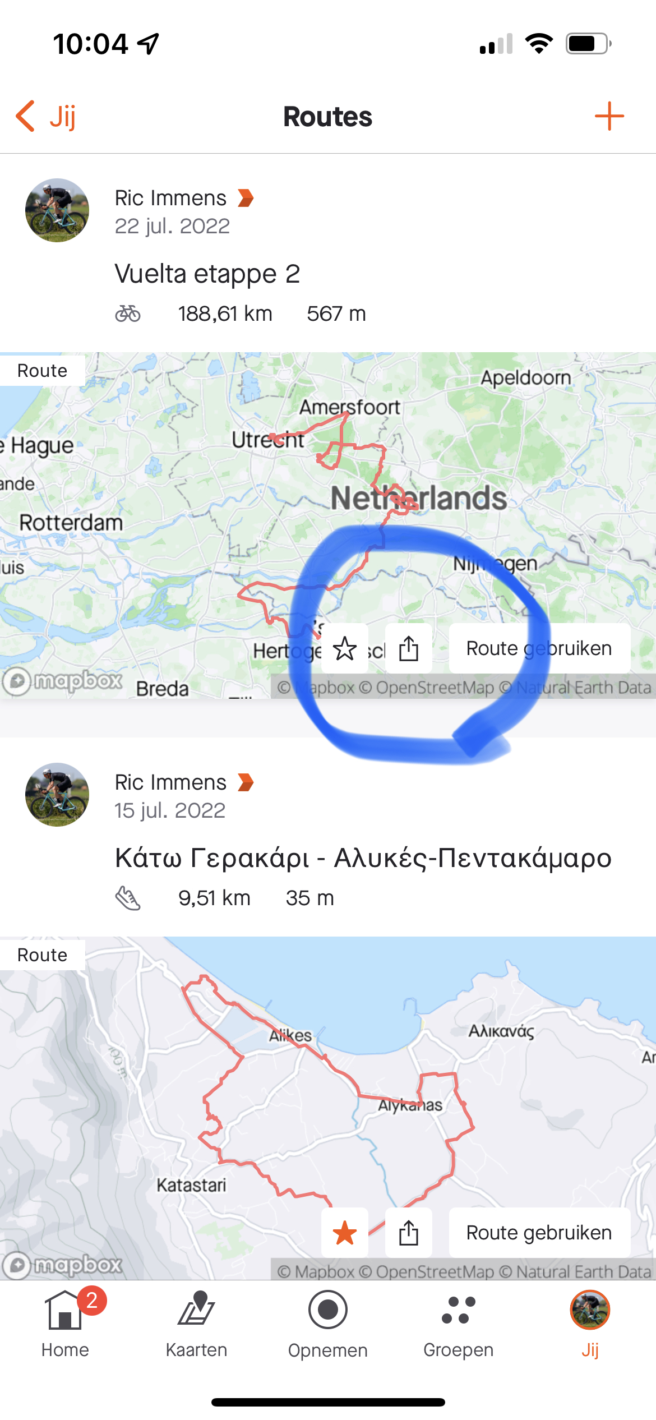Open the Groepen tab
This screenshot has height=1420, width=656.
coord(459,1324)
